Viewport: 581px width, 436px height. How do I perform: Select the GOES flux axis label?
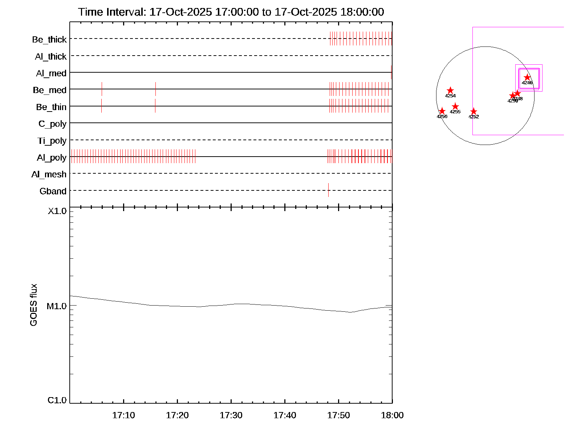tap(33, 305)
